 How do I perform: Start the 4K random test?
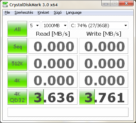pos(17,80)
